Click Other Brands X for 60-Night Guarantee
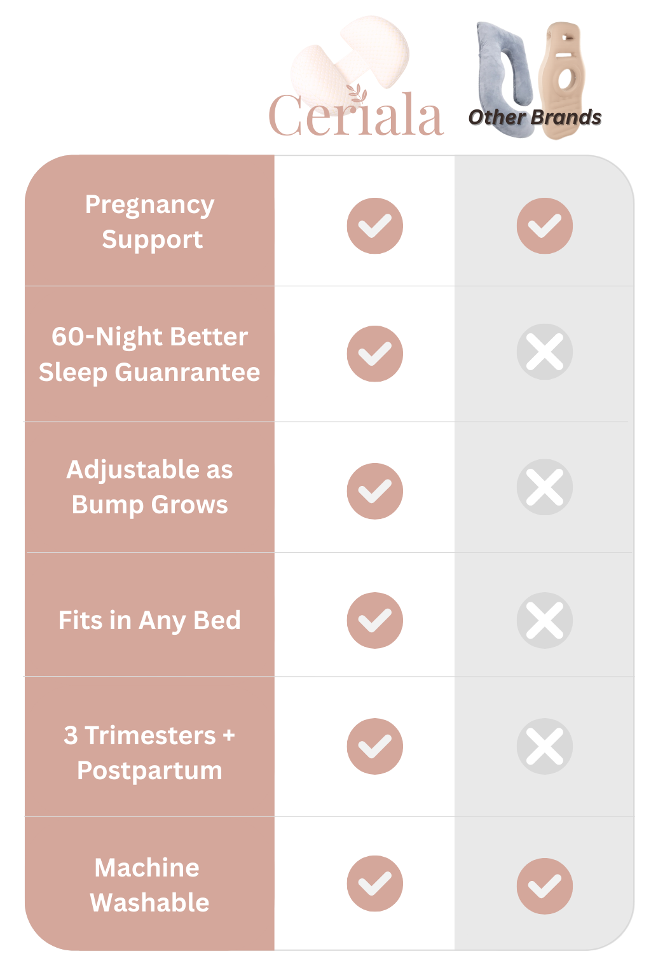The image size is (651, 977). (x=545, y=352)
